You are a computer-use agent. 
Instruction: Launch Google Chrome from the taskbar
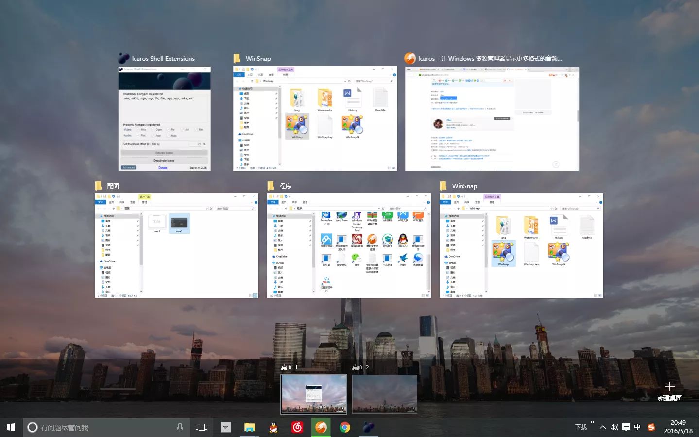coord(345,427)
